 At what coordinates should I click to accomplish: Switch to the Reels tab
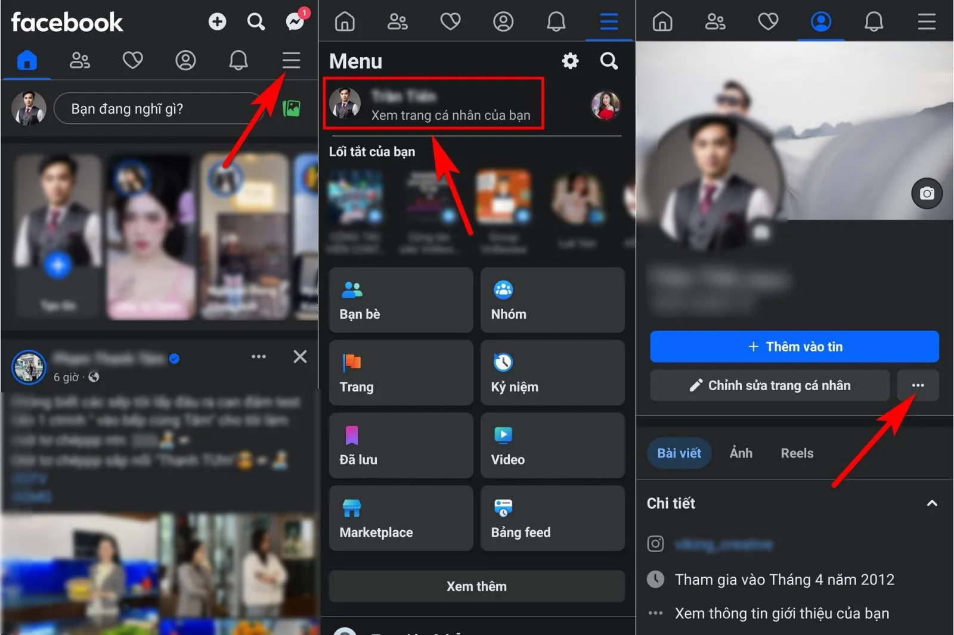(x=797, y=453)
